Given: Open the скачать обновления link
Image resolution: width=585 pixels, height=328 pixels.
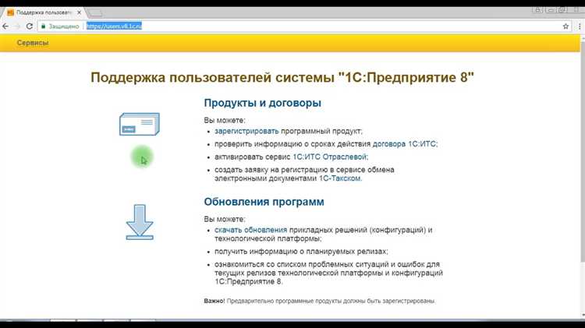Looking at the screenshot, I should pyautogui.click(x=250, y=230).
